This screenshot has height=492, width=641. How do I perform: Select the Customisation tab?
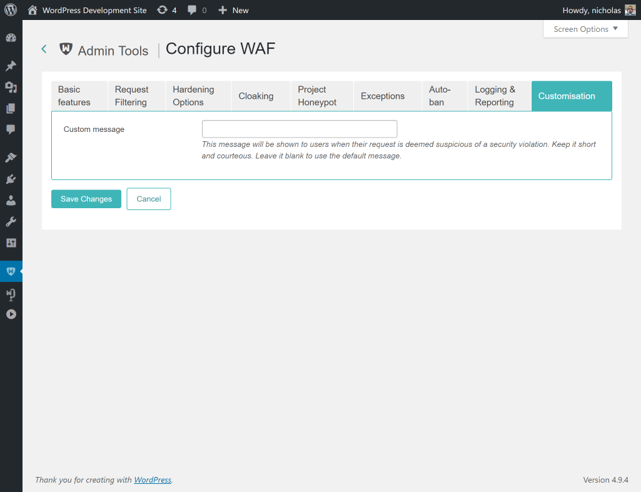tap(572, 96)
